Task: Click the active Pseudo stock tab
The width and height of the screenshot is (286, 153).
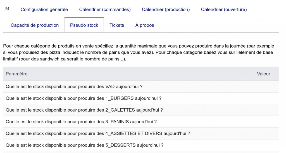Action: click(84, 25)
